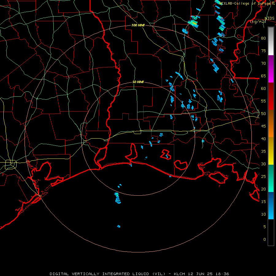Click the "DIGITAL VERTICALLY INTEGRATED LIQUID (VIL)" title
The image size is (276, 276).
tap(108, 274)
